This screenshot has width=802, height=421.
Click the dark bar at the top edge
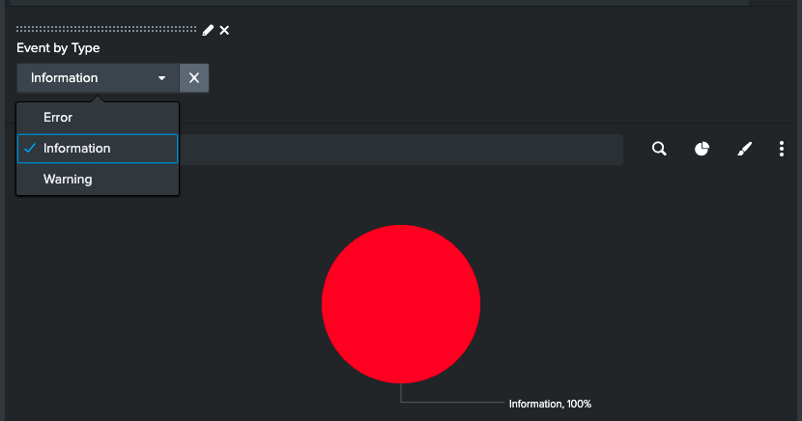coord(387,3)
